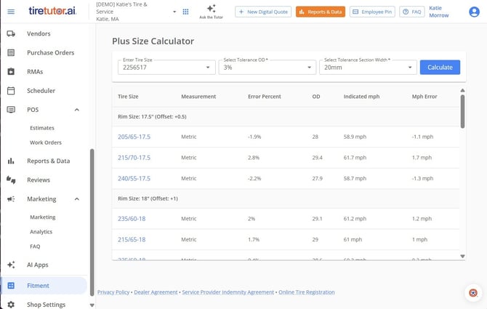Viewport: 487px width, 309px height.
Task: Click the Ask the Tutor sparkle icon
Action: (x=212, y=8)
